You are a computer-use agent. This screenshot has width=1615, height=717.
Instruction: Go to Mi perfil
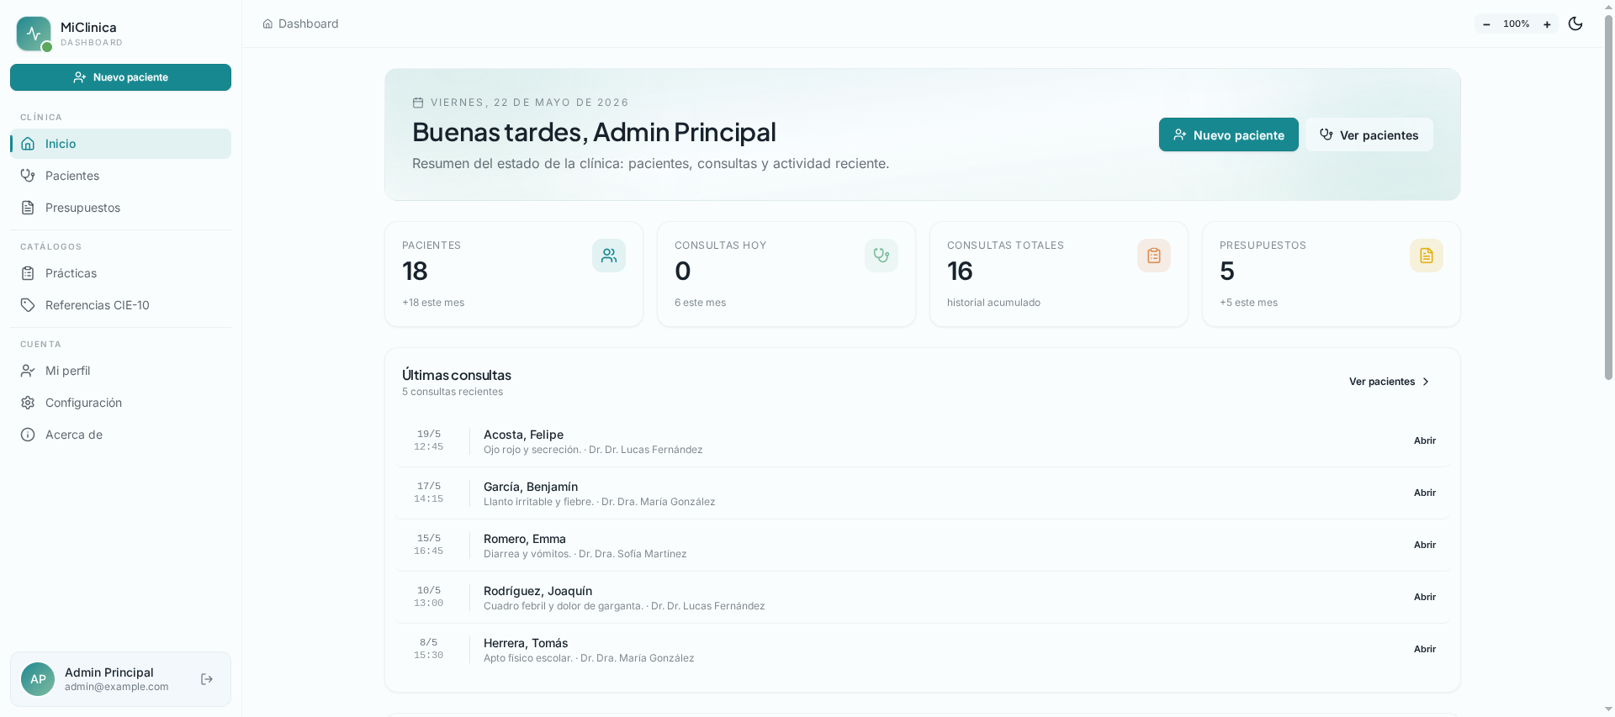pos(120,371)
